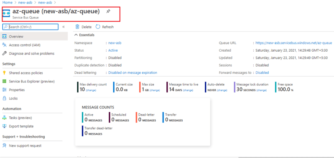Change the Max size value

pyautogui.click(x=155, y=90)
